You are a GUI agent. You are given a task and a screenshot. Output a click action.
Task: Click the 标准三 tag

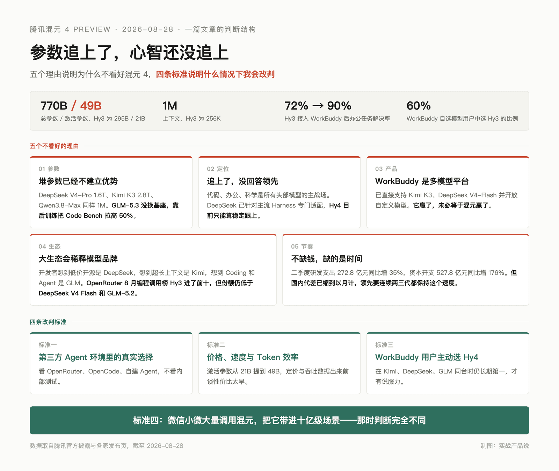click(x=384, y=345)
